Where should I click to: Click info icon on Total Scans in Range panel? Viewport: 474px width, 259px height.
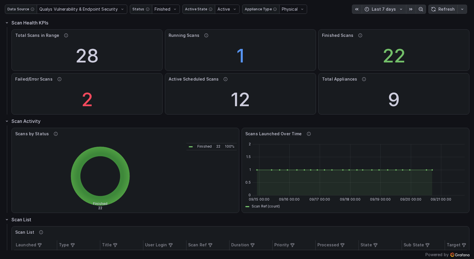[x=66, y=35]
